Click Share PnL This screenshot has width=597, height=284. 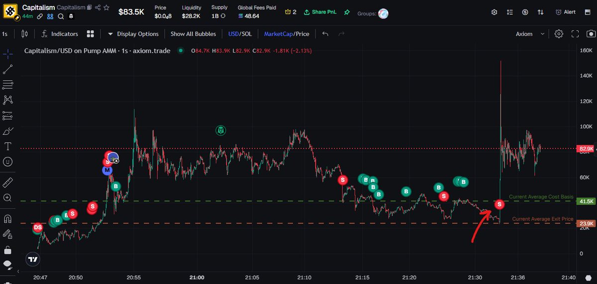pyautogui.click(x=321, y=12)
